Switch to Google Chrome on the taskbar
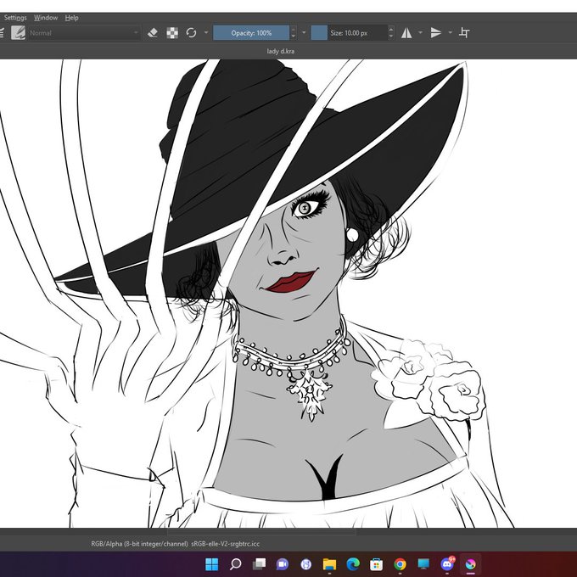This screenshot has width=577, height=577. point(400,564)
